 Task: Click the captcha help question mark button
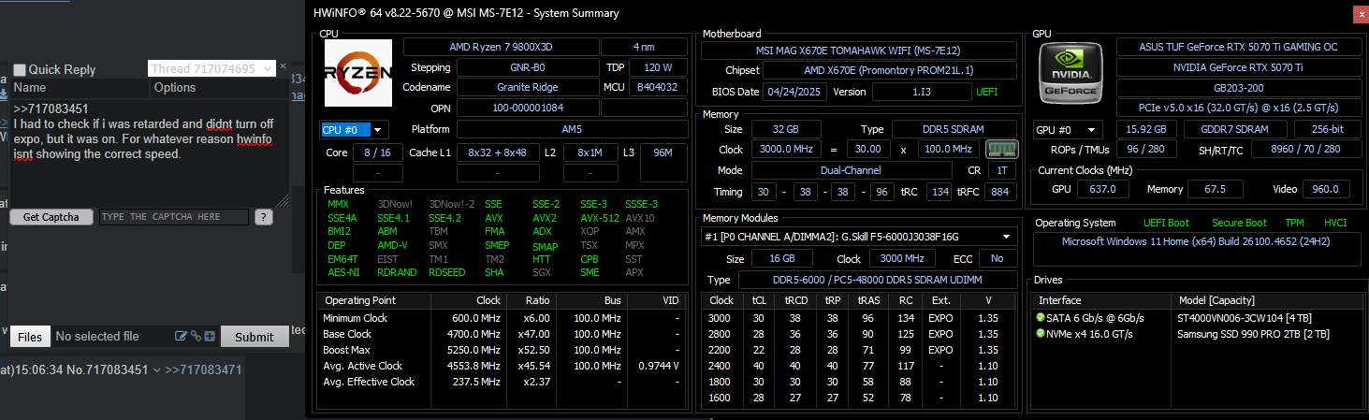[264, 217]
